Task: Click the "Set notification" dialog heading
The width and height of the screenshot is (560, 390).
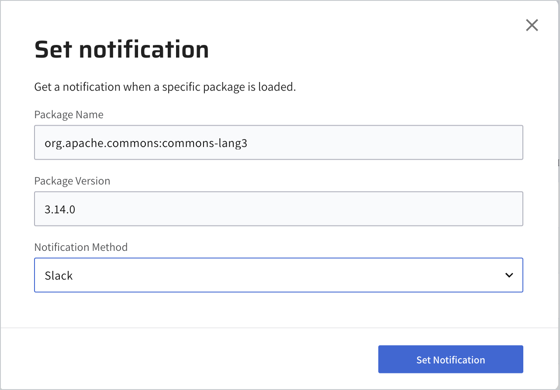Action: (121, 49)
